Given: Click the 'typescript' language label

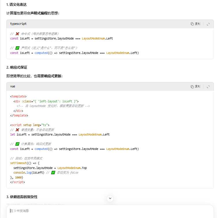Looking at the screenshot, I should pyautogui.click(x=18, y=24).
